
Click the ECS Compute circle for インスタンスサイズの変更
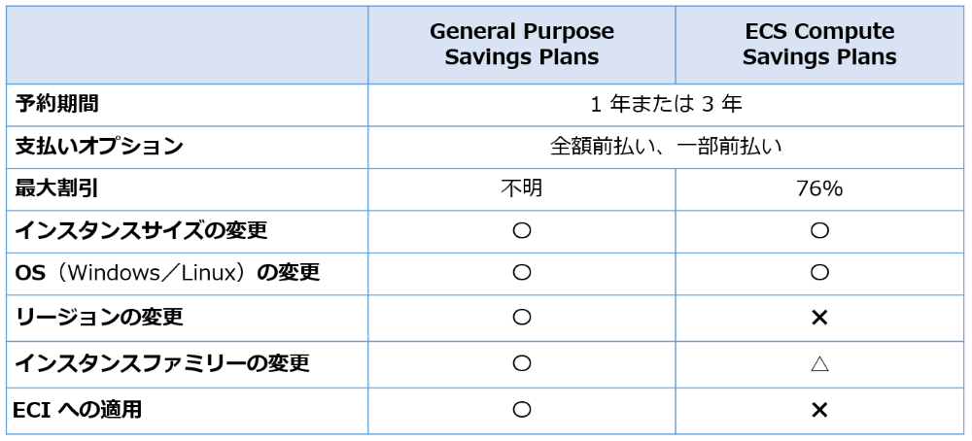(x=819, y=231)
